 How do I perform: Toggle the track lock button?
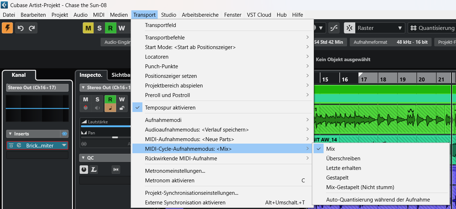pos(122,108)
